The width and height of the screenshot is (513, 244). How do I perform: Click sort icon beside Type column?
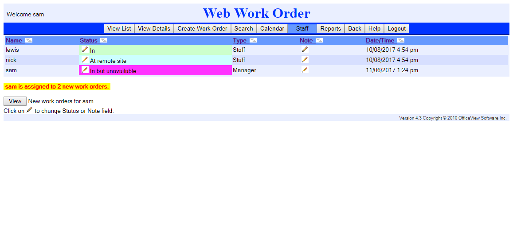click(253, 40)
